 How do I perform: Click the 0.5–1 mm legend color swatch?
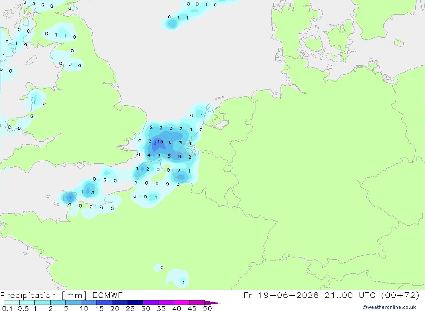coord(27,303)
